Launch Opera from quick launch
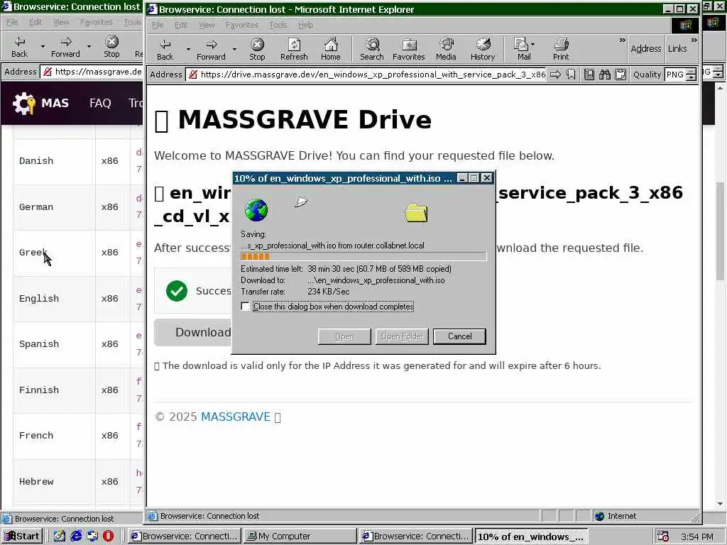The image size is (727, 545). [x=108, y=536]
